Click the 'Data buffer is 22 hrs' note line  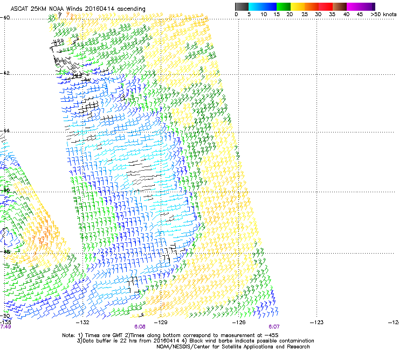tap(195, 341)
